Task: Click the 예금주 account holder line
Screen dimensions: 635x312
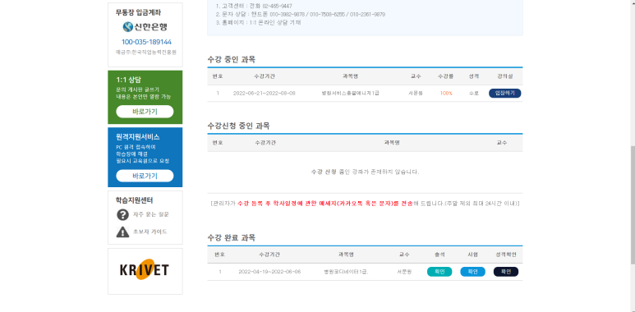Action: click(x=146, y=53)
